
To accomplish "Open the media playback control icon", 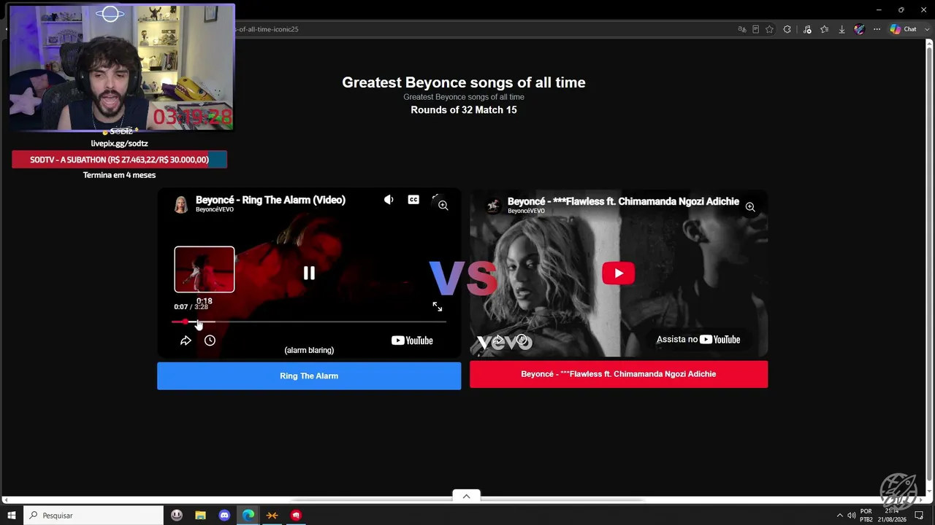I will point(807,29).
